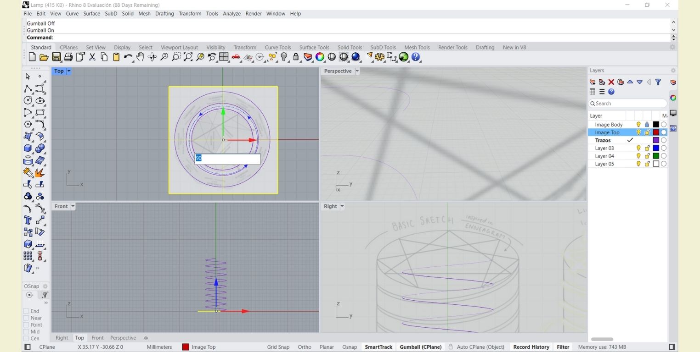
Task: Click the Undo arrow icon
Action: pos(128,57)
